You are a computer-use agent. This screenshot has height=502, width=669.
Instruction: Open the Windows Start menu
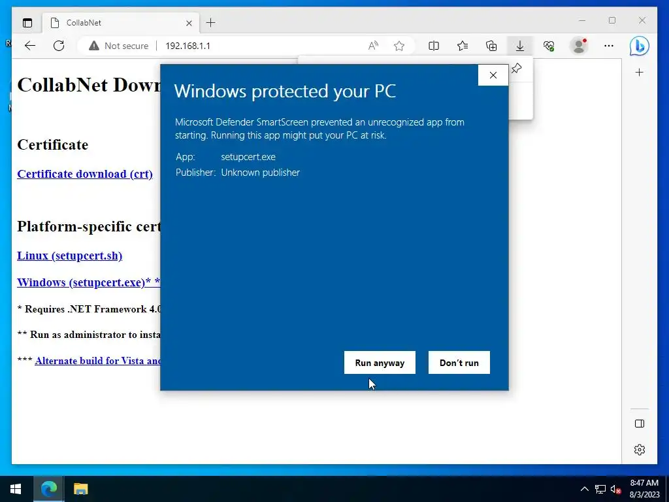[x=16, y=489]
